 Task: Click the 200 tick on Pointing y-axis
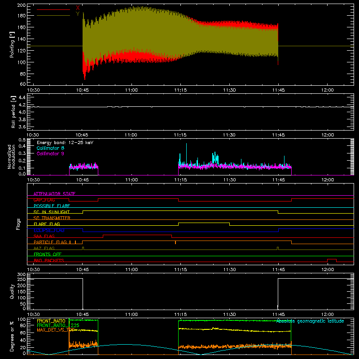tap(21, 5)
